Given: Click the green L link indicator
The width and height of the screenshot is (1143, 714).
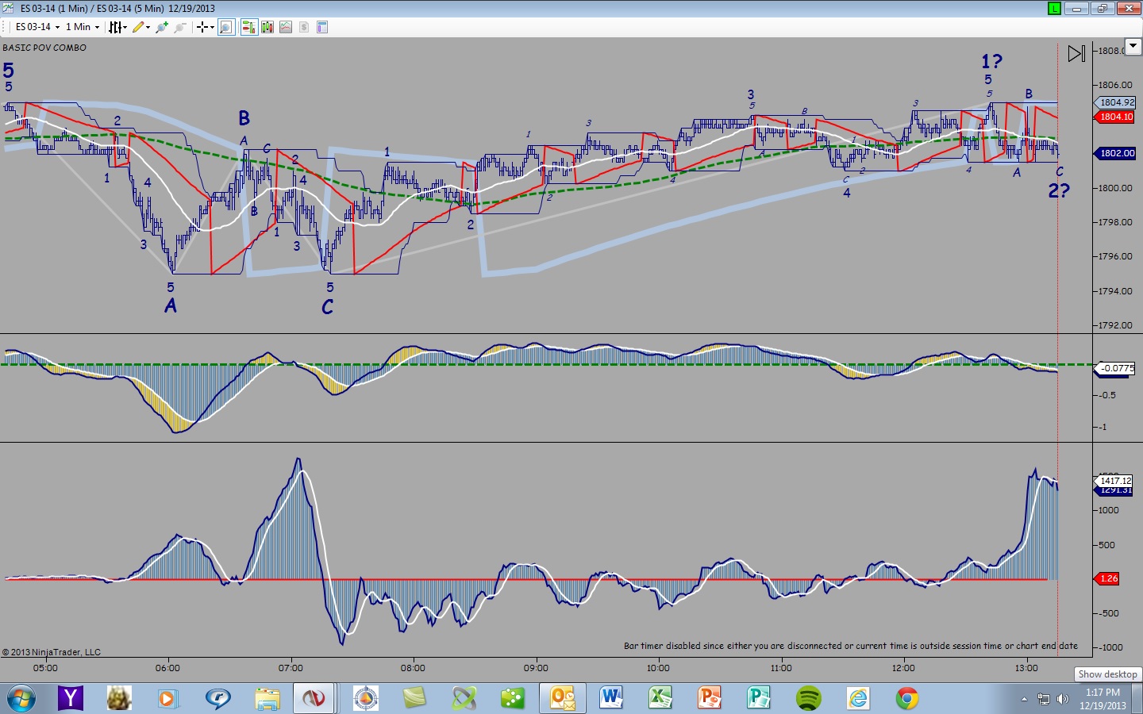Looking at the screenshot, I should (1054, 9).
